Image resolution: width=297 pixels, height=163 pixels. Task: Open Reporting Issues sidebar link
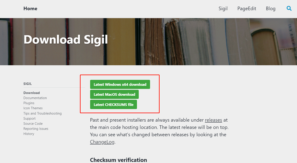(36, 129)
